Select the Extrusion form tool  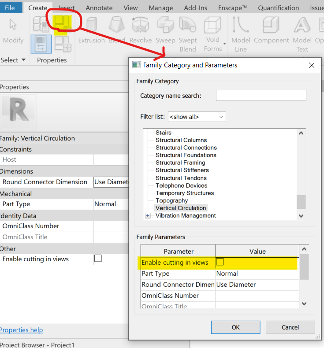click(92, 31)
